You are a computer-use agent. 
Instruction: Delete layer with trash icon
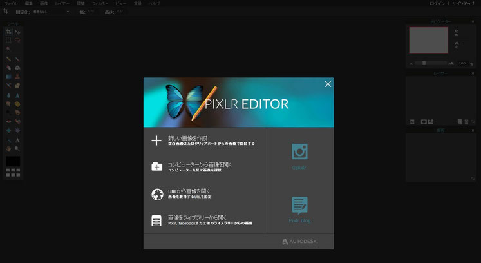466,122
